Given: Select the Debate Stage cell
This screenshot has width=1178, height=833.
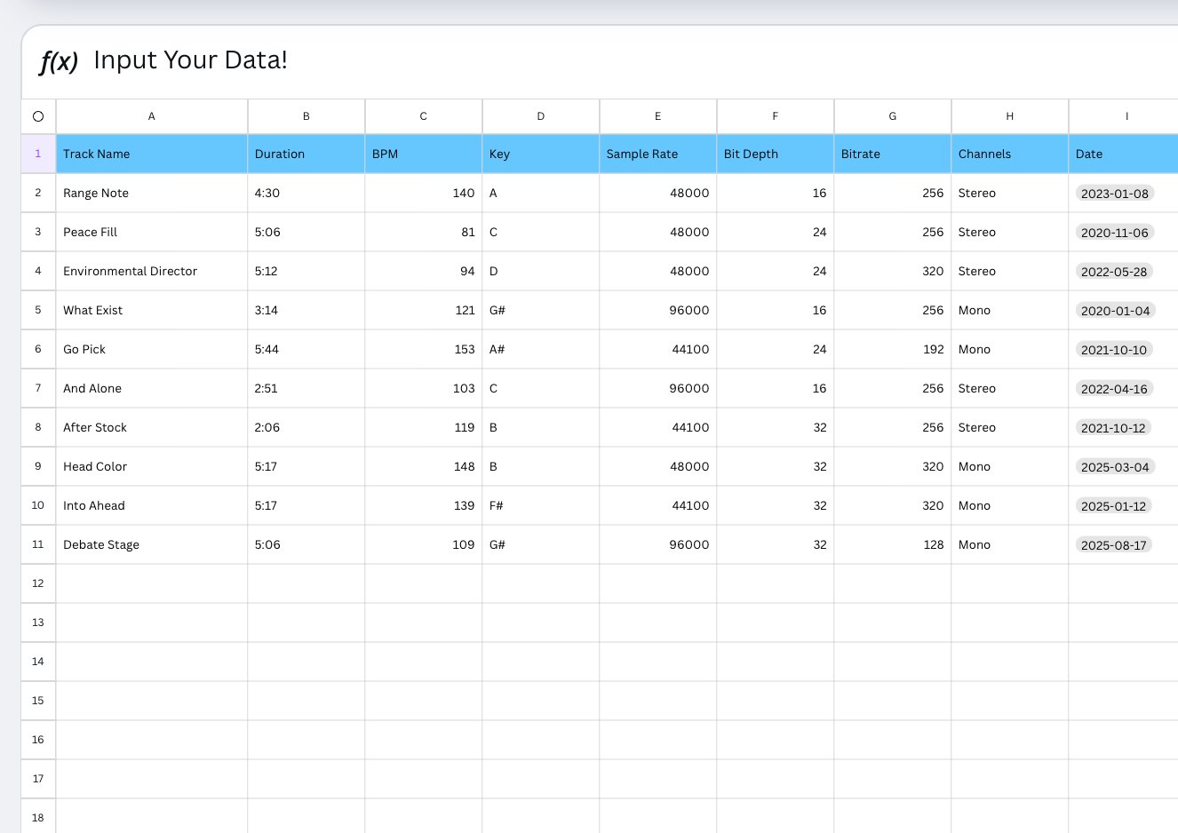Looking at the screenshot, I should coord(152,544).
